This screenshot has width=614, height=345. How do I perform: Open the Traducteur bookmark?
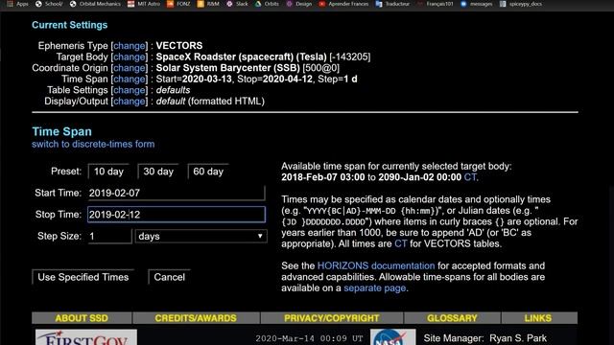tap(392, 4)
